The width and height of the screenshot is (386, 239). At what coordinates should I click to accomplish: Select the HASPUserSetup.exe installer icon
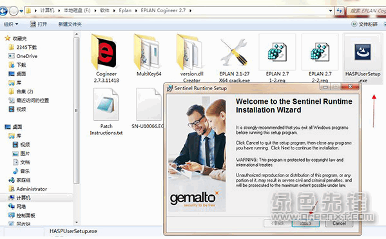[363, 52]
